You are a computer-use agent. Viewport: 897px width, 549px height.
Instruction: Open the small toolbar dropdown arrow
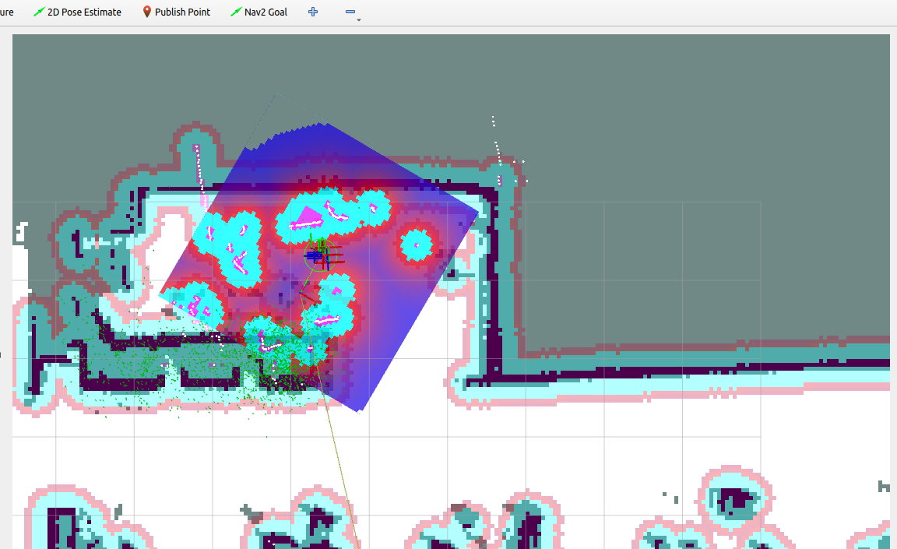click(x=358, y=20)
